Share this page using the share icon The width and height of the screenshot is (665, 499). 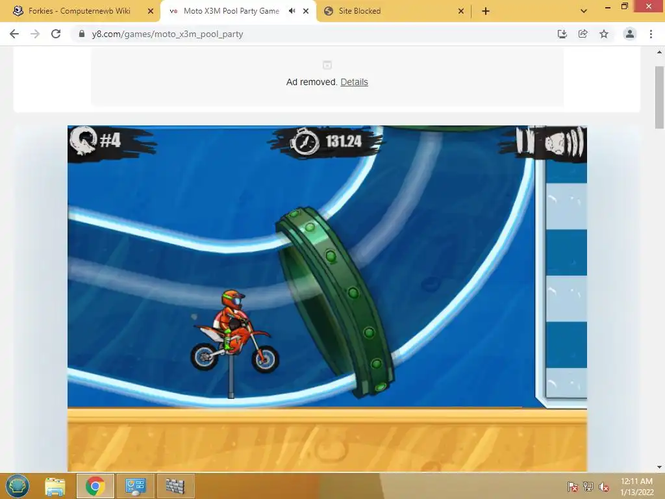click(x=583, y=34)
